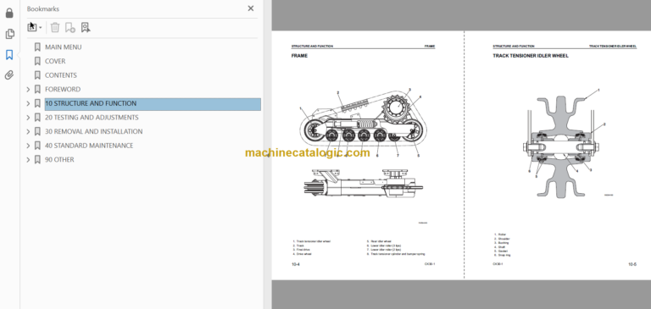Expand the 40 STANDARD MAINTENANCE chevron

[28, 146]
